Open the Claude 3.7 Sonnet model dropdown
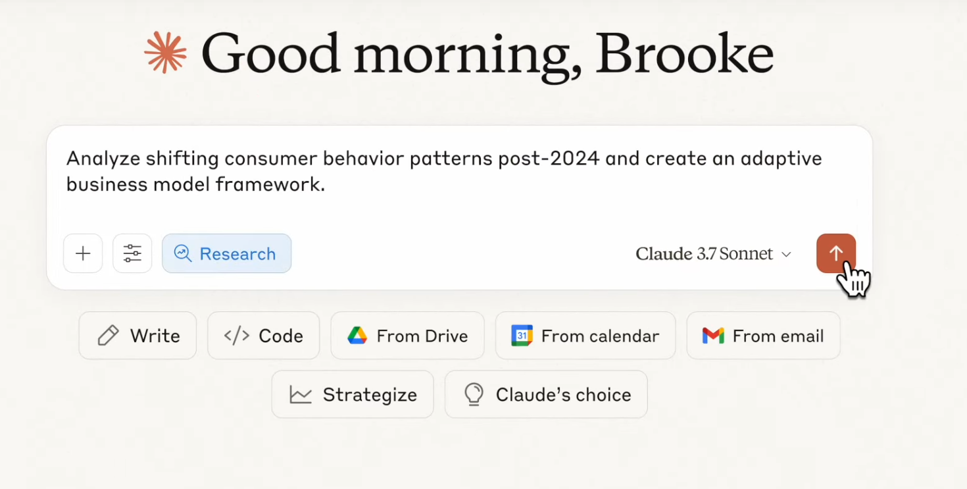The height and width of the screenshot is (489, 967). pos(713,254)
